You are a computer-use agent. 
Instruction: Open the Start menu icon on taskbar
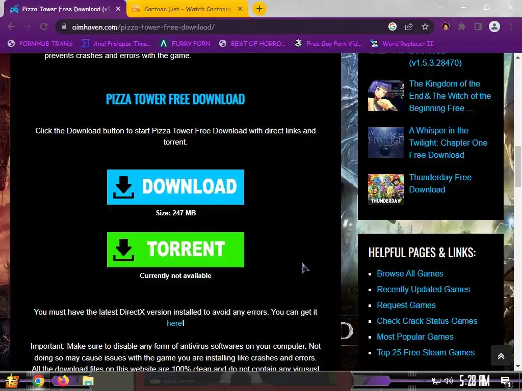(x=12, y=381)
